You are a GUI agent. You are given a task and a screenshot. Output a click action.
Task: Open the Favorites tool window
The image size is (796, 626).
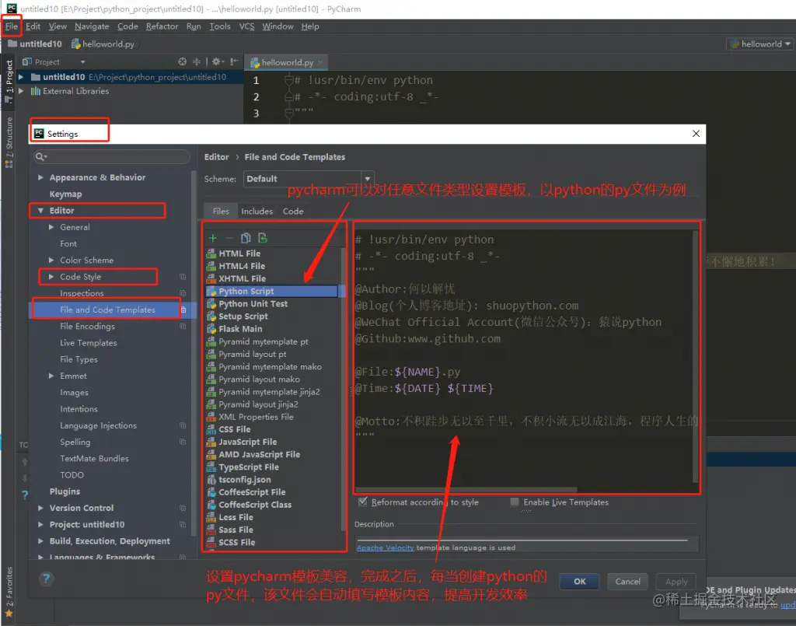coord(9,592)
